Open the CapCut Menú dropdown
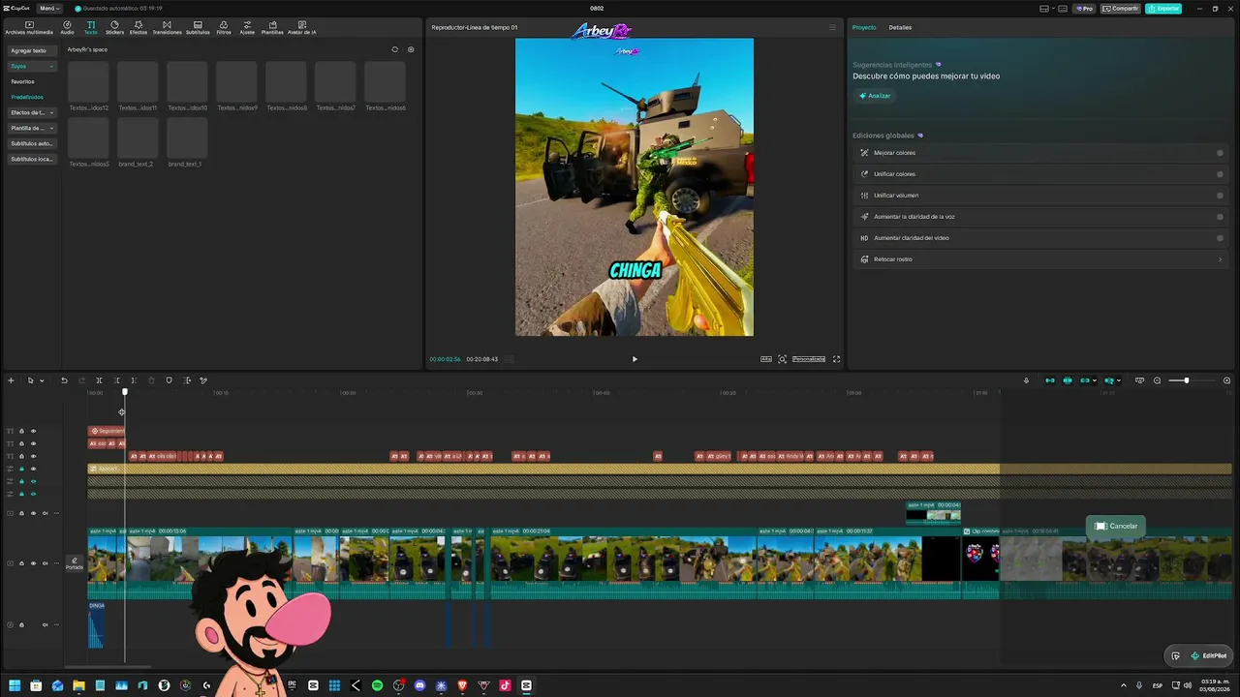 coord(48,8)
